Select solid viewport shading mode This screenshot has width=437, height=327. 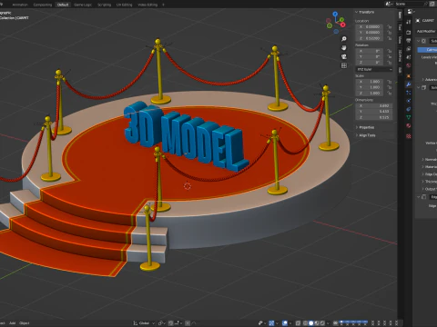[x=311, y=323]
